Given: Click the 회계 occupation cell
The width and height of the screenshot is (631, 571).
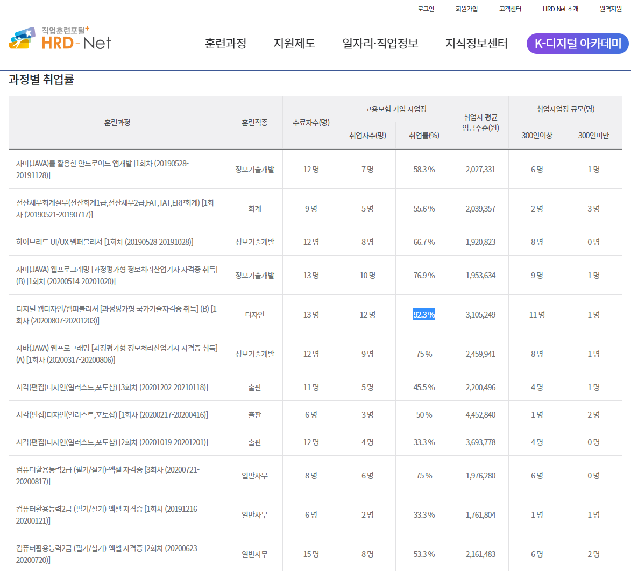Looking at the screenshot, I should tap(254, 209).
